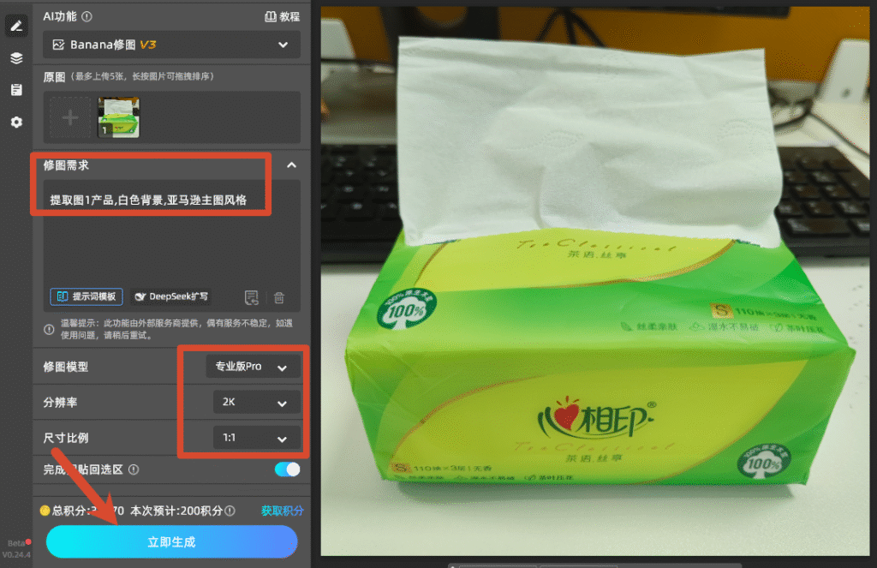Add a new source image with plus box
Viewport: 877px width, 568px height.
(x=70, y=117)
